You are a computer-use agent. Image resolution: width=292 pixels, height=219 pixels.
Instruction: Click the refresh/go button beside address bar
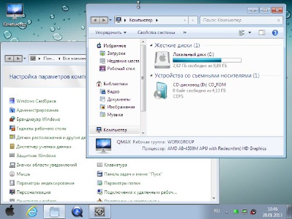[x=193, y=20]
